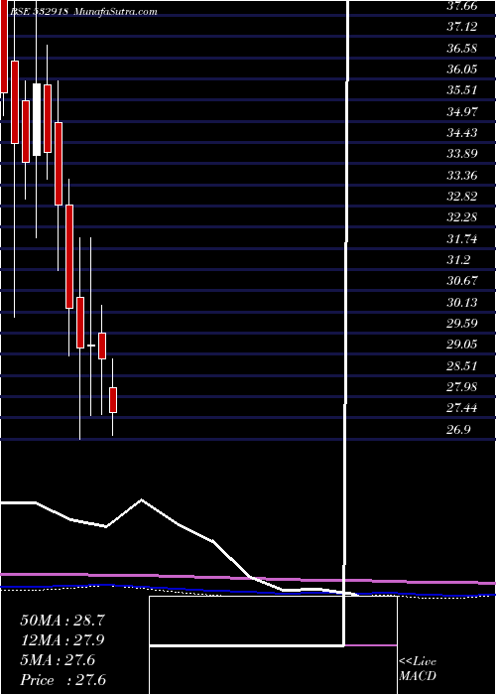The height and width of the screenshot is (695, 496).
Task: Click the 28.51 price axis label
Action: point(461,366)
